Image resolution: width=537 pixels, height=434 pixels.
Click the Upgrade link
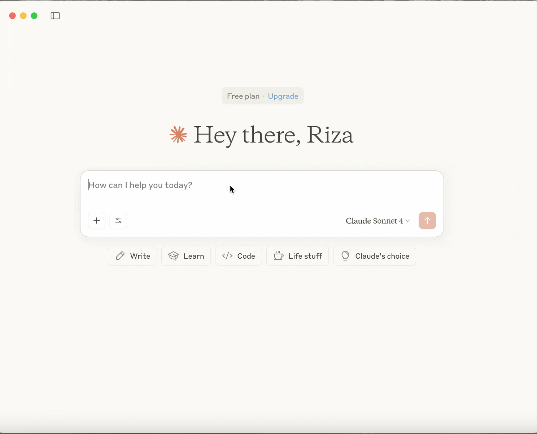[283, 96]
